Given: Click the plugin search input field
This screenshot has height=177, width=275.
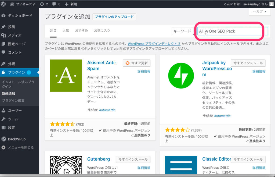Looking at the screenshot, I should 230,31.
